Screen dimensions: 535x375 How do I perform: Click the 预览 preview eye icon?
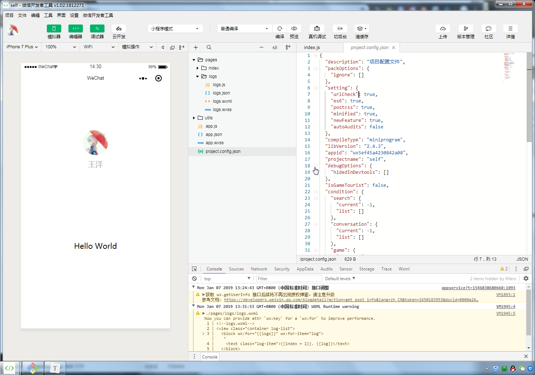pyautogui.click(x=294, y=28)
